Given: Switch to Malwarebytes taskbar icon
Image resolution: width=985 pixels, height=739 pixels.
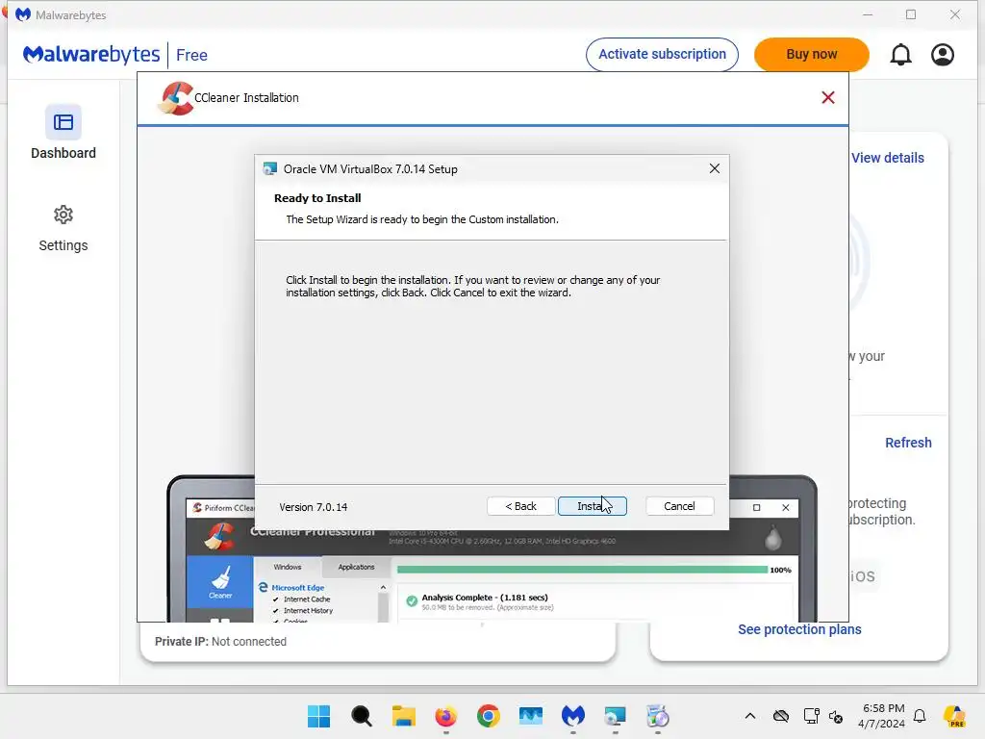Looking at the screenshot, I should [x=573, y=716].
